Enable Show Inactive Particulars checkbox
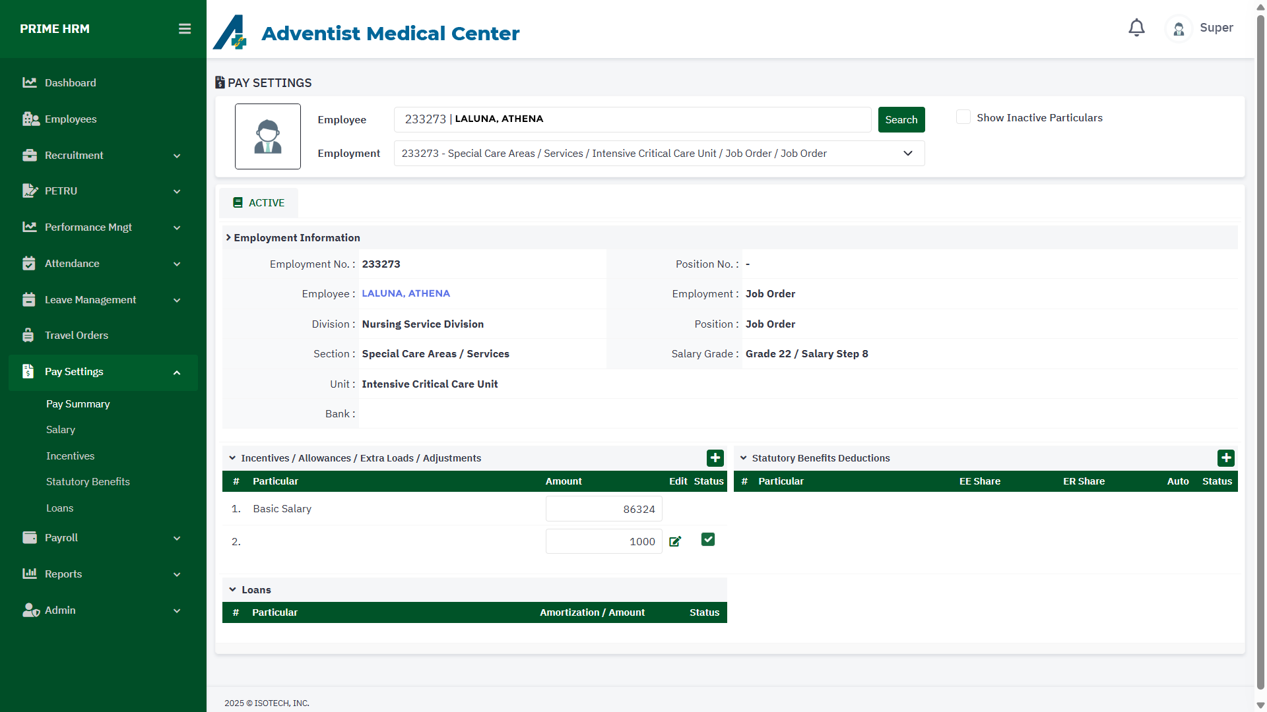 pos(963,117)
